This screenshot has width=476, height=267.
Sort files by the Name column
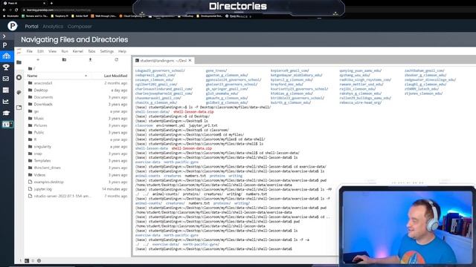tap(57, 76)
